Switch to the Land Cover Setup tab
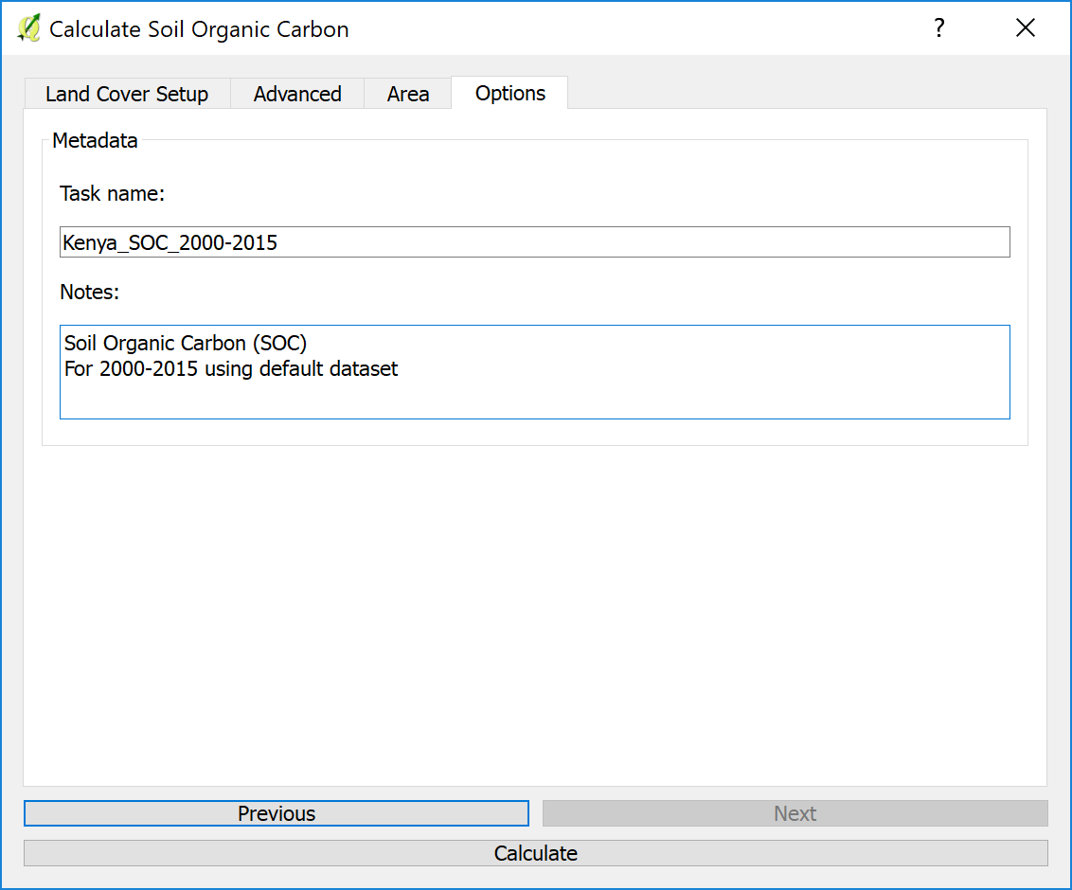This screenshot has width=1072, height=890. pos(127,94)
